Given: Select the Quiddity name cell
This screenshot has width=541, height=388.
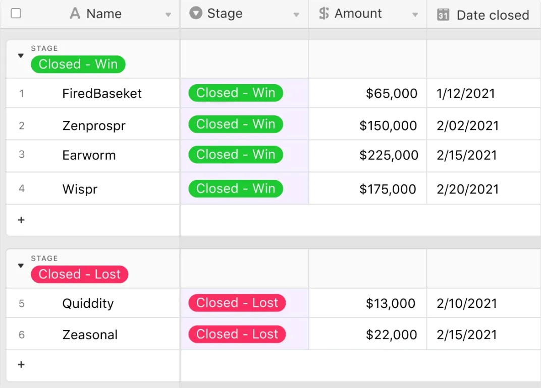Looking at the screenshot, I should click(93, 303).
